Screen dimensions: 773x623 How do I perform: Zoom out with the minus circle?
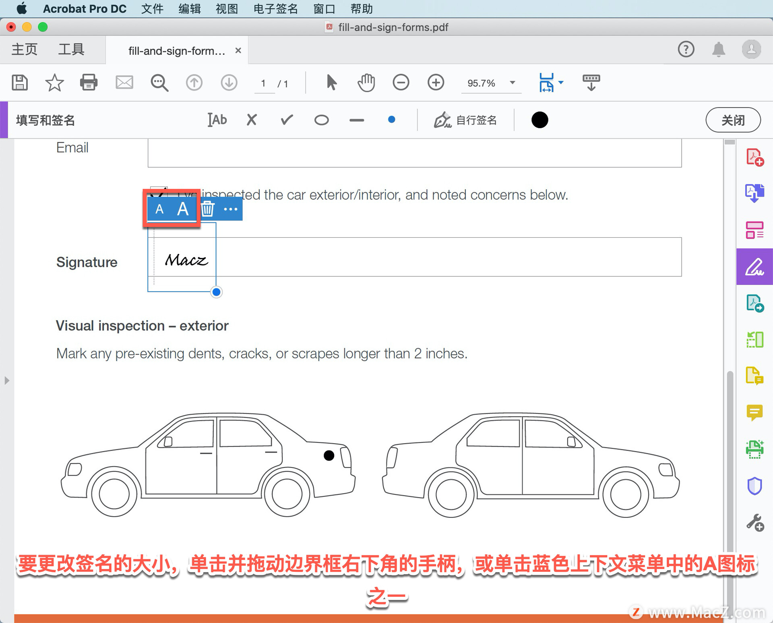(401, 83)
